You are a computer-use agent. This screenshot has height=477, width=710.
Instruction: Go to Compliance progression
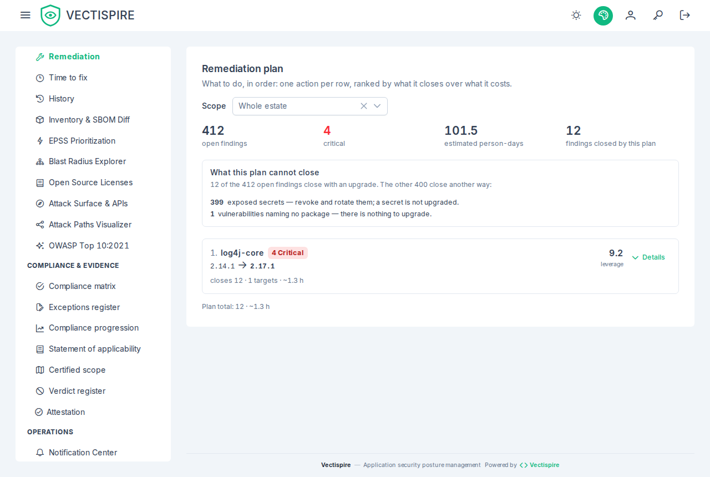click(93, 328)
